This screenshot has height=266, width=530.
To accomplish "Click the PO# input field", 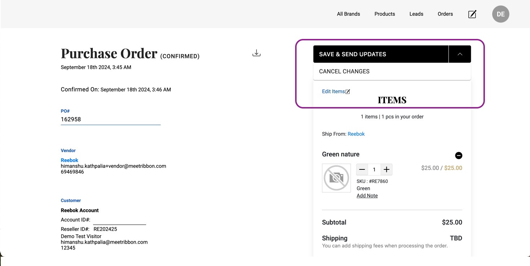I will [110, 119].
